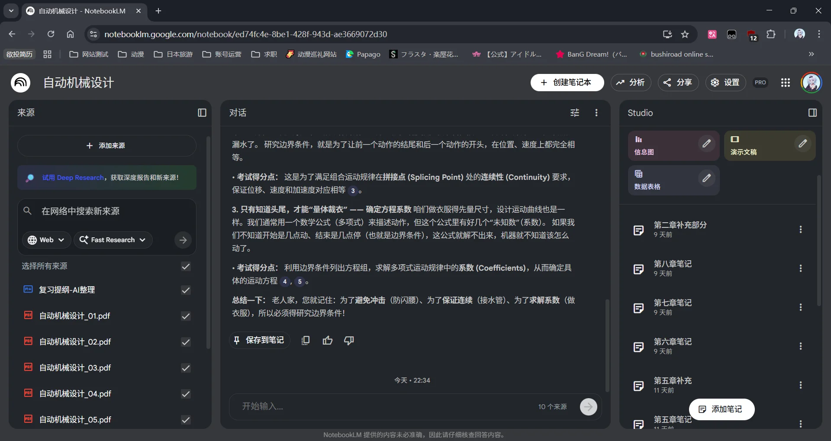Screen dimensions: 831x441
Task: Copy the response to clipboard
Action: [306, 341]
